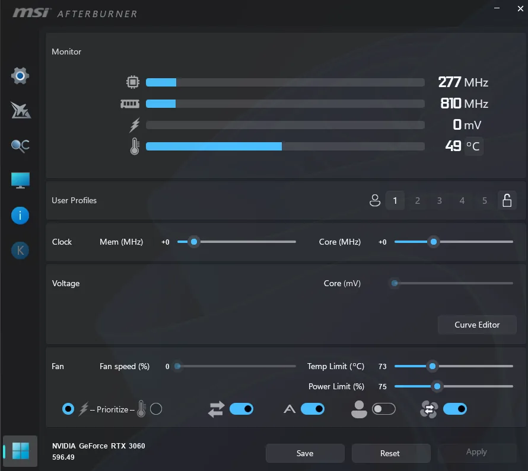
Task: Click the Core (mV) voltage slider handle
Action: click(x=395, y=283)
